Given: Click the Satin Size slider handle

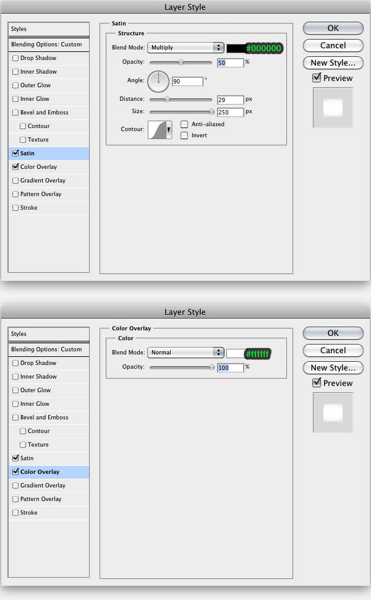Looking at the screenshot, I should [211, 112].
